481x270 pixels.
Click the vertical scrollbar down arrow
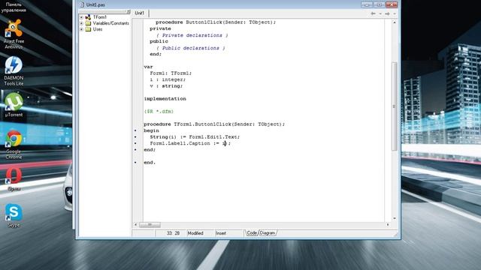tap(395, 218)
